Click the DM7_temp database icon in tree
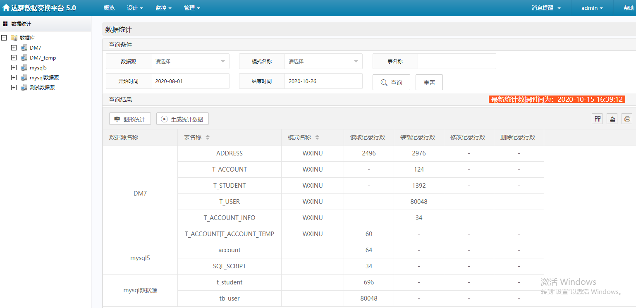The height and width of the screenshot is (308, 636). [24, 58]
